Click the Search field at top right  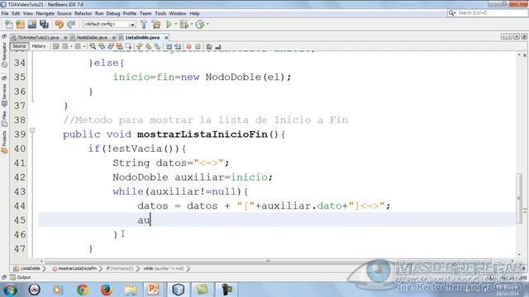pyautogui.click(x=491, y=13)
